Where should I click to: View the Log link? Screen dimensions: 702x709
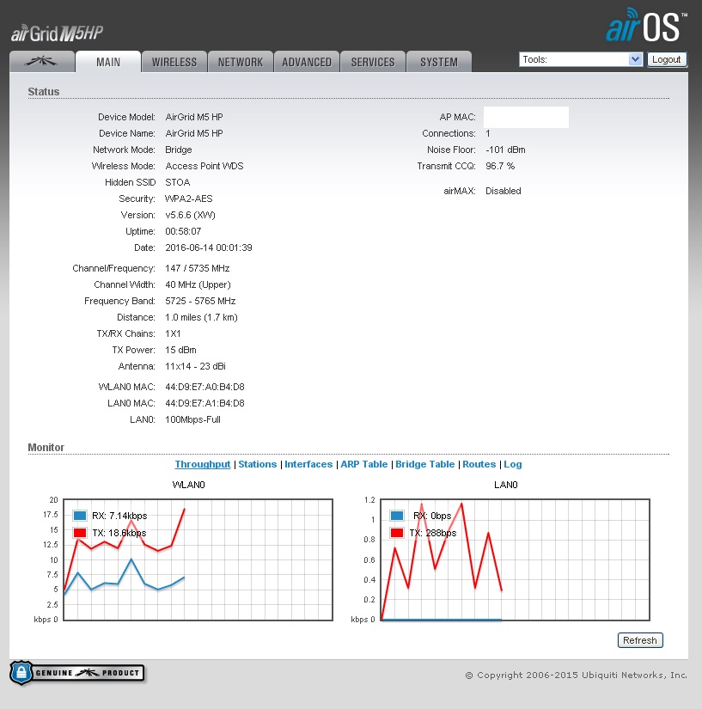pyautogui.click(x=513, y=464)
